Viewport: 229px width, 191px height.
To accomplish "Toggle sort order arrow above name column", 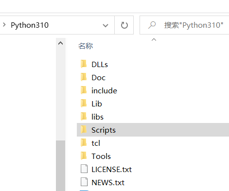I will (154, 40).
